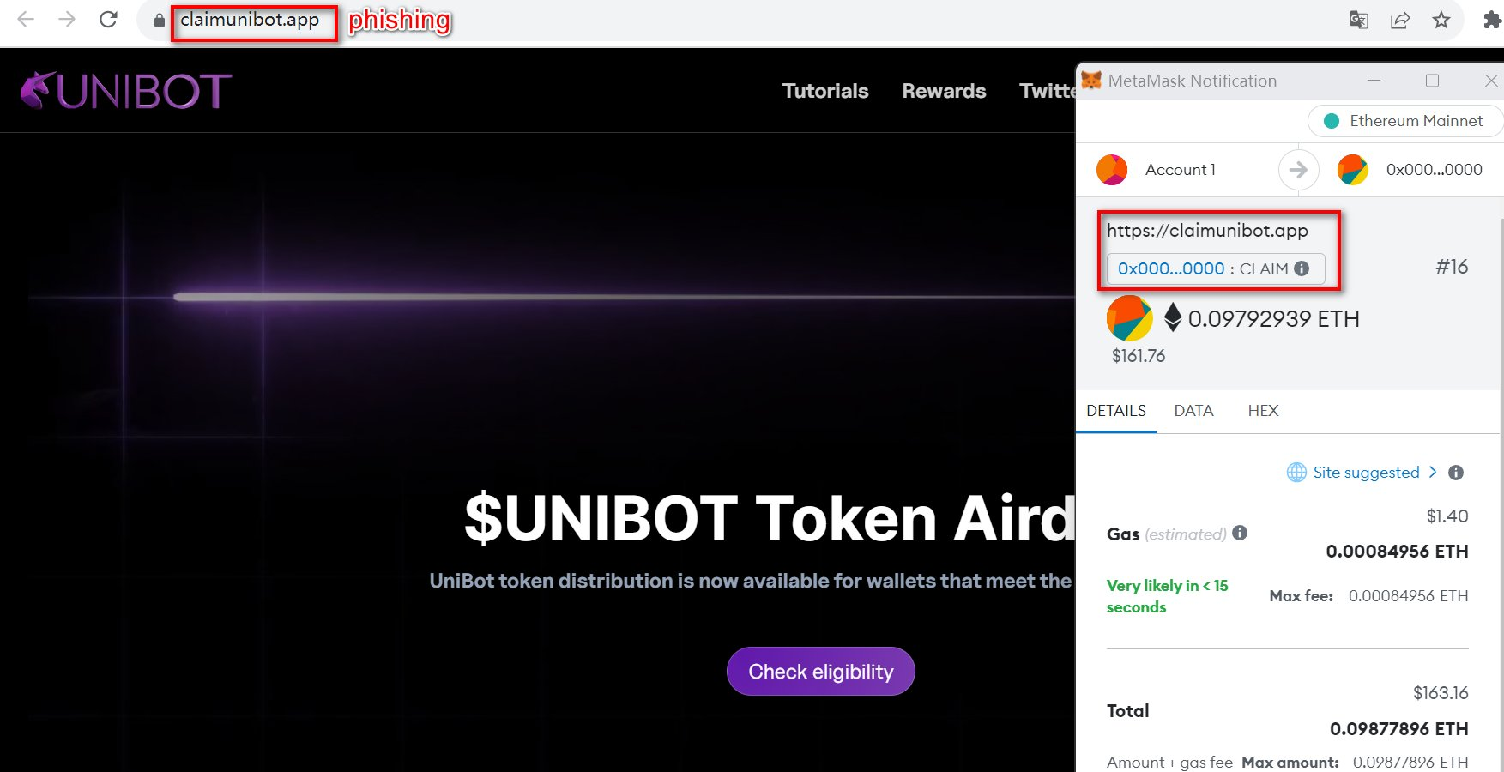Click Very likely in < 15 seconds text
The height and width of the screenshot is (772, 1504).
pyautogui.click(x=1167, y=596)
